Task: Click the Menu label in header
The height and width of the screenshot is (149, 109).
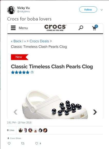Action: point(23,28)
